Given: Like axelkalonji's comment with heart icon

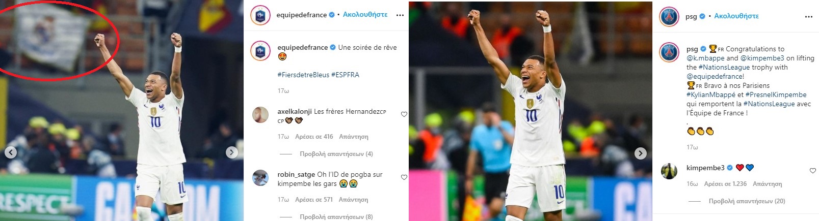Looking at the screenshot, I should [404, 114].
